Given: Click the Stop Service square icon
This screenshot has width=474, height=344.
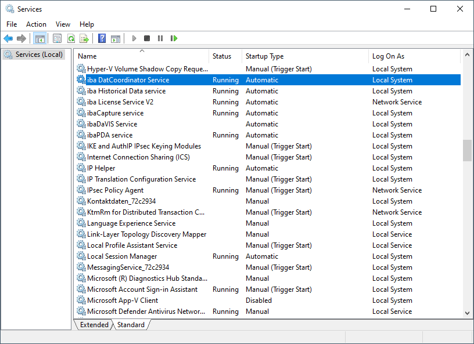Looking at the screenshot, I should (x=147, y=38).
